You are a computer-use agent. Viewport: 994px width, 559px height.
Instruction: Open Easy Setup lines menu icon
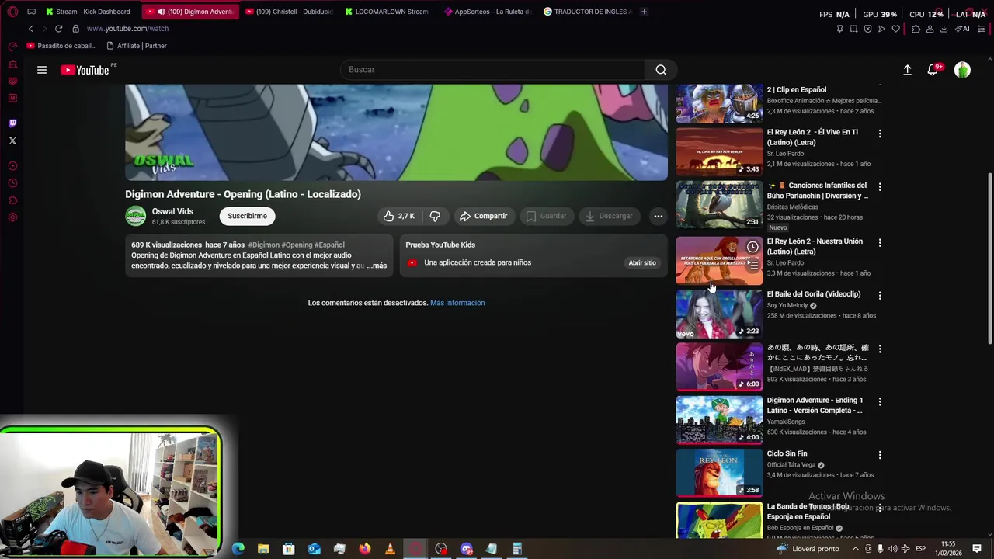pyautogui.click(x=982, y=29)
